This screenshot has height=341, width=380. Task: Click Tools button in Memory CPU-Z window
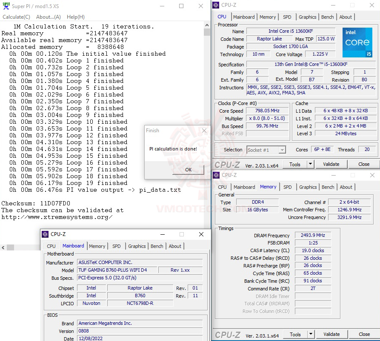pos(295,335)
